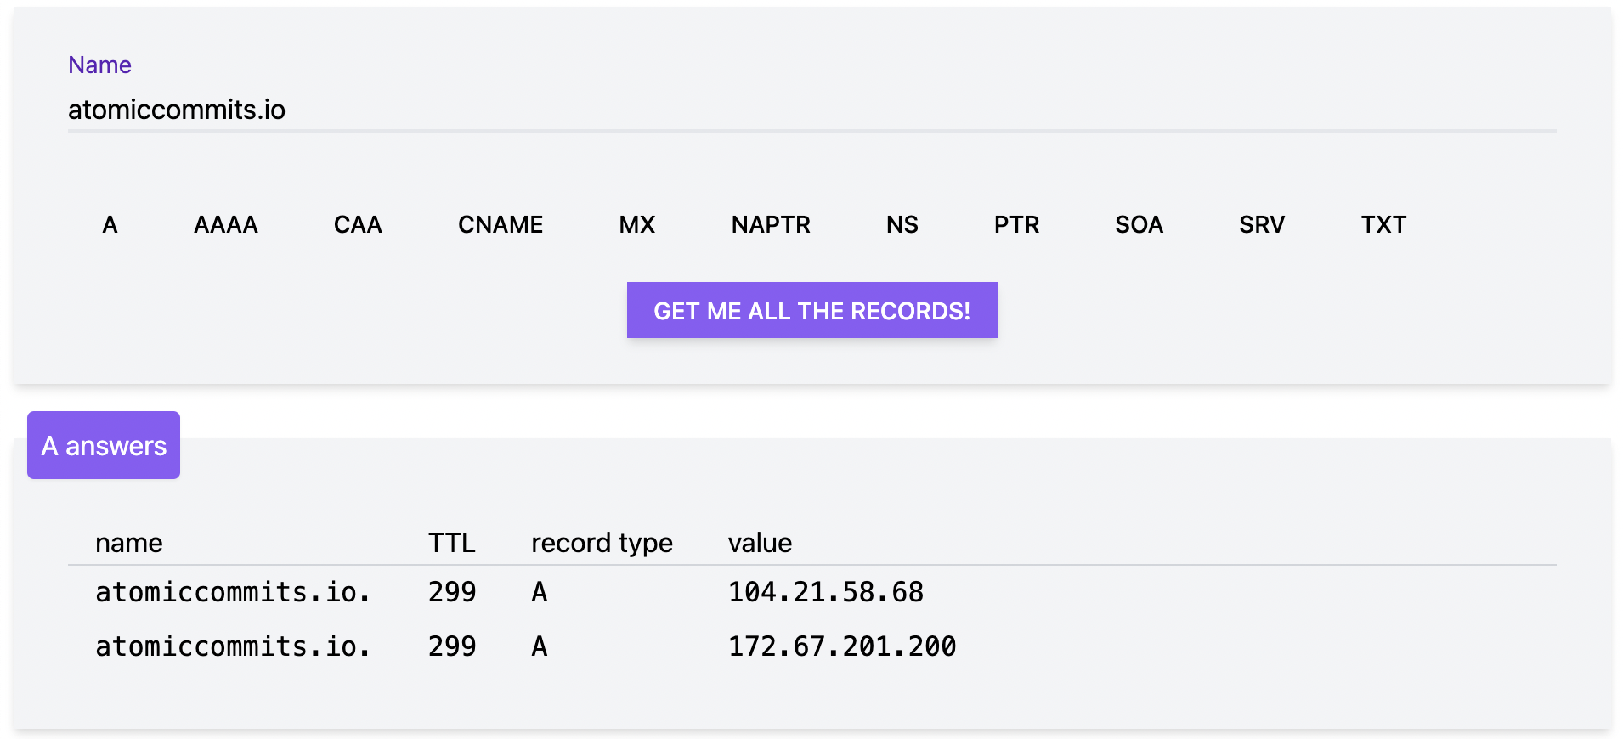Pick the CNAME record type
1623x739 pixels.
[500, 225]
